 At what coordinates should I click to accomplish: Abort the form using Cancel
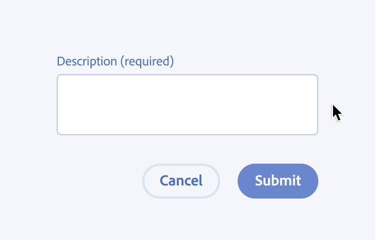pos(181,181)
